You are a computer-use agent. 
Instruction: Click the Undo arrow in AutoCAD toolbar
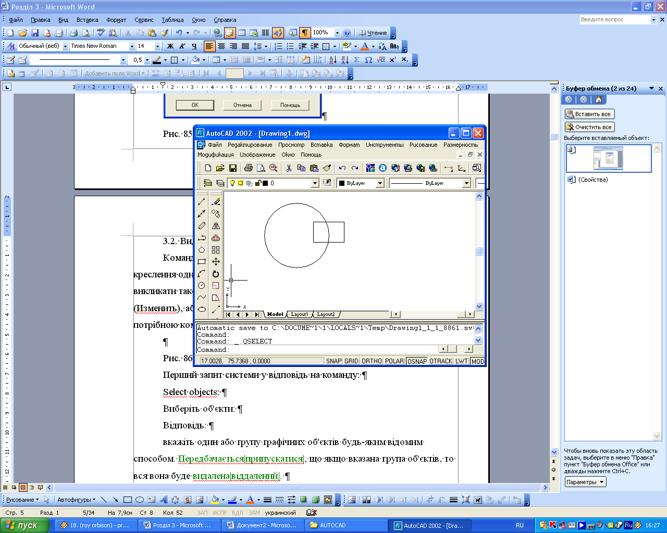click(x=342, y=168)
